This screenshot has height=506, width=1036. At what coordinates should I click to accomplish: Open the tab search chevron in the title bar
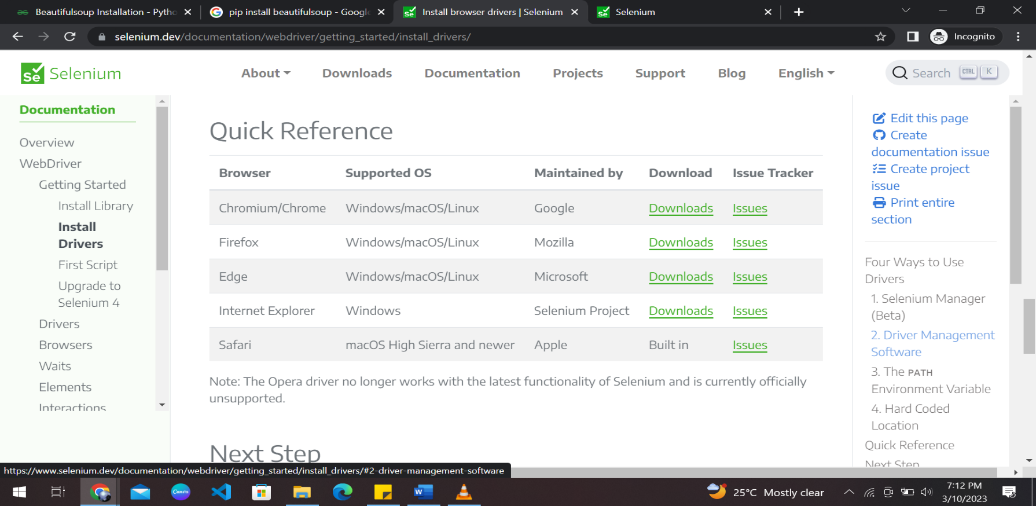coord(906,11)
